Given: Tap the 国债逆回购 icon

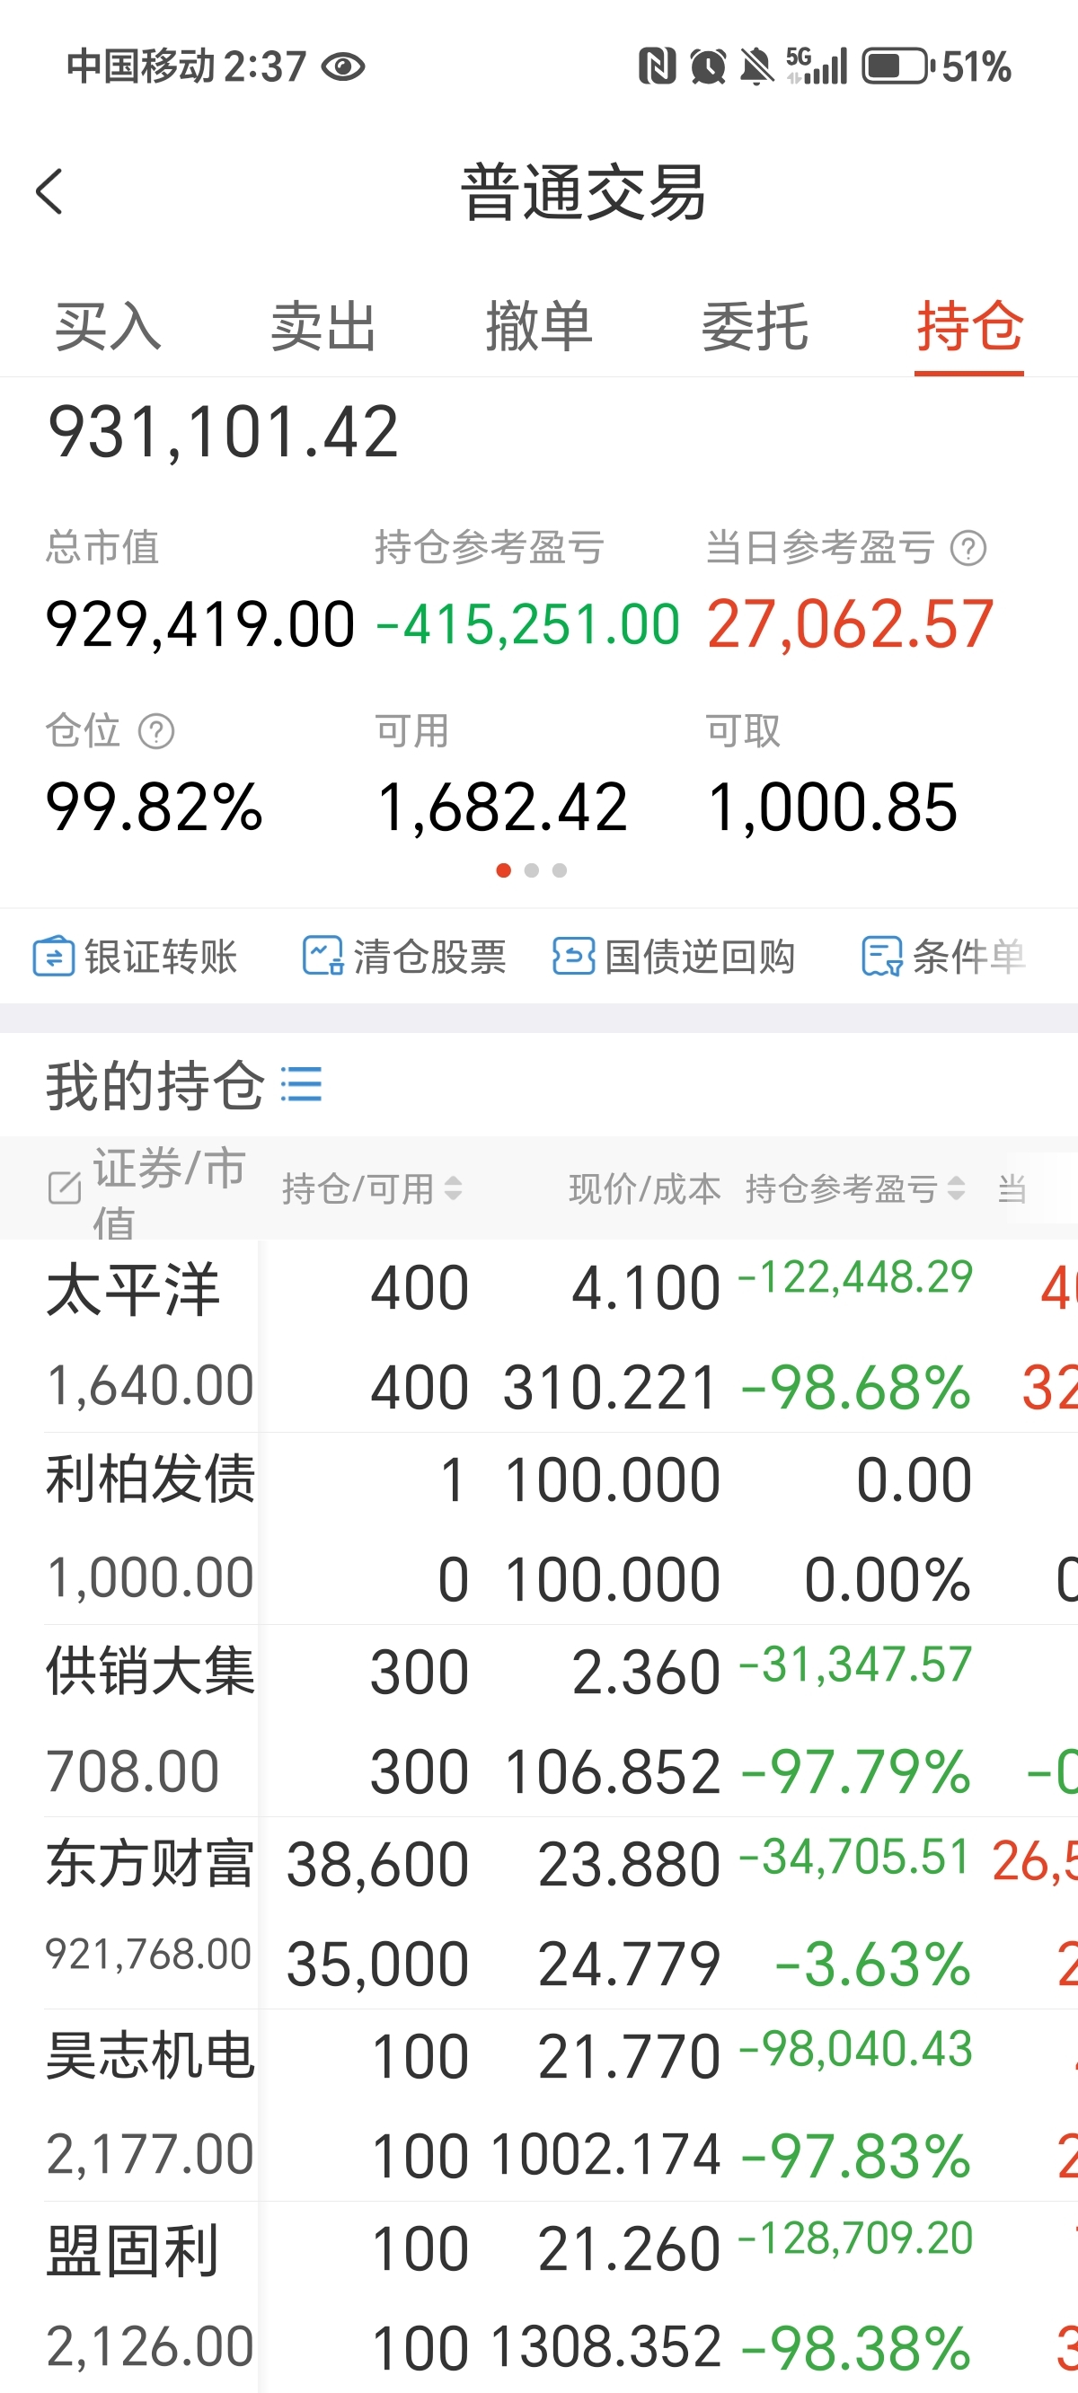Looking at the screenshot, I should pyautogui.click(x=573, y=956).
